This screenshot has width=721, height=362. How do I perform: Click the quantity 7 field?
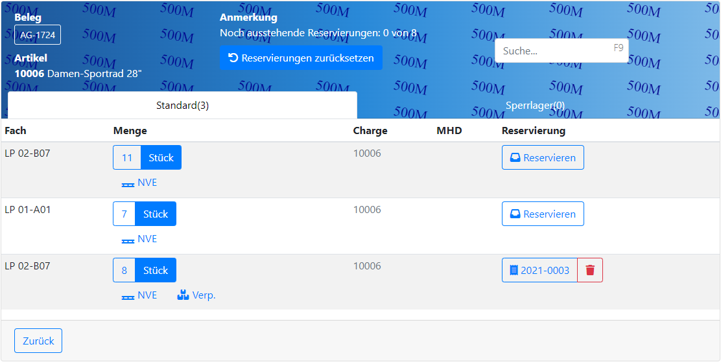point(124,214)
